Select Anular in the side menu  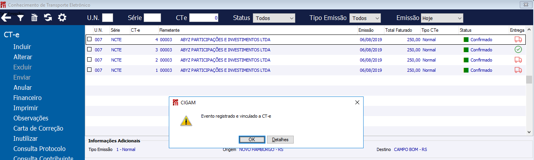pyautogui.click(x=22, y=87)
